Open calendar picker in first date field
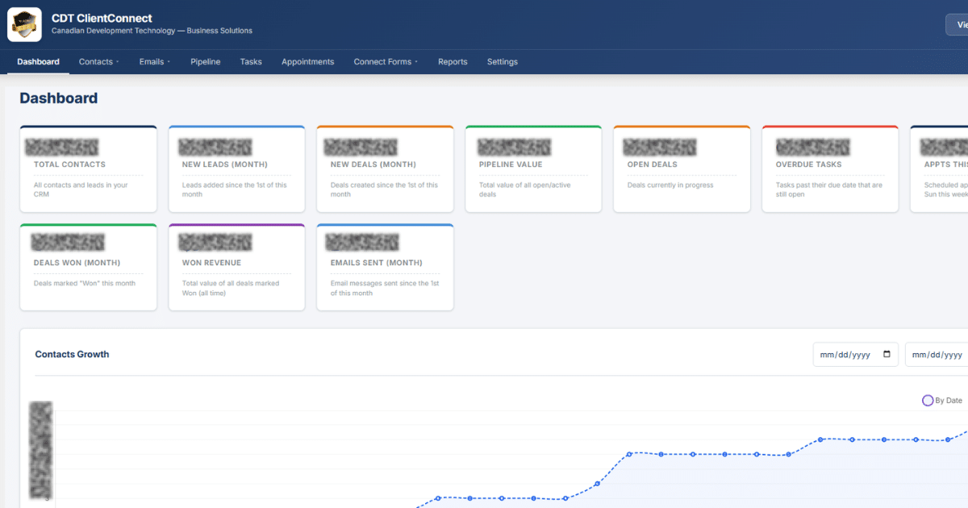This screenshot has width=968, height=508. tap(887, 355)
